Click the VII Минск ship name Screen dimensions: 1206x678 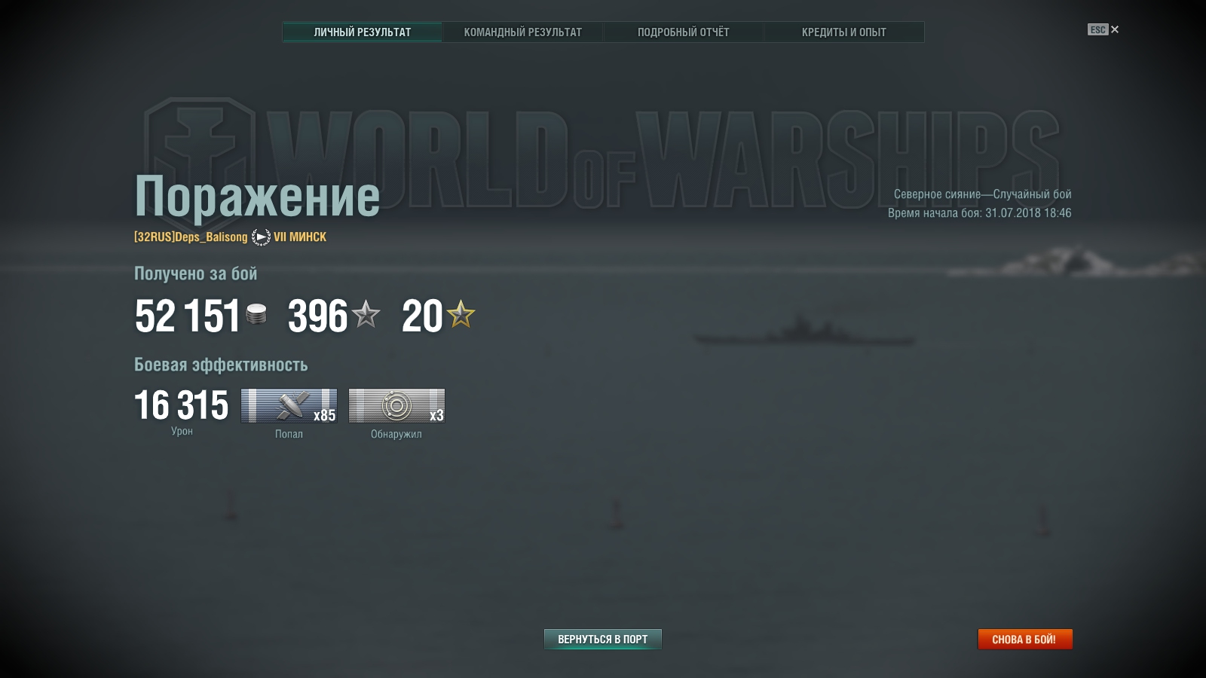300,237
